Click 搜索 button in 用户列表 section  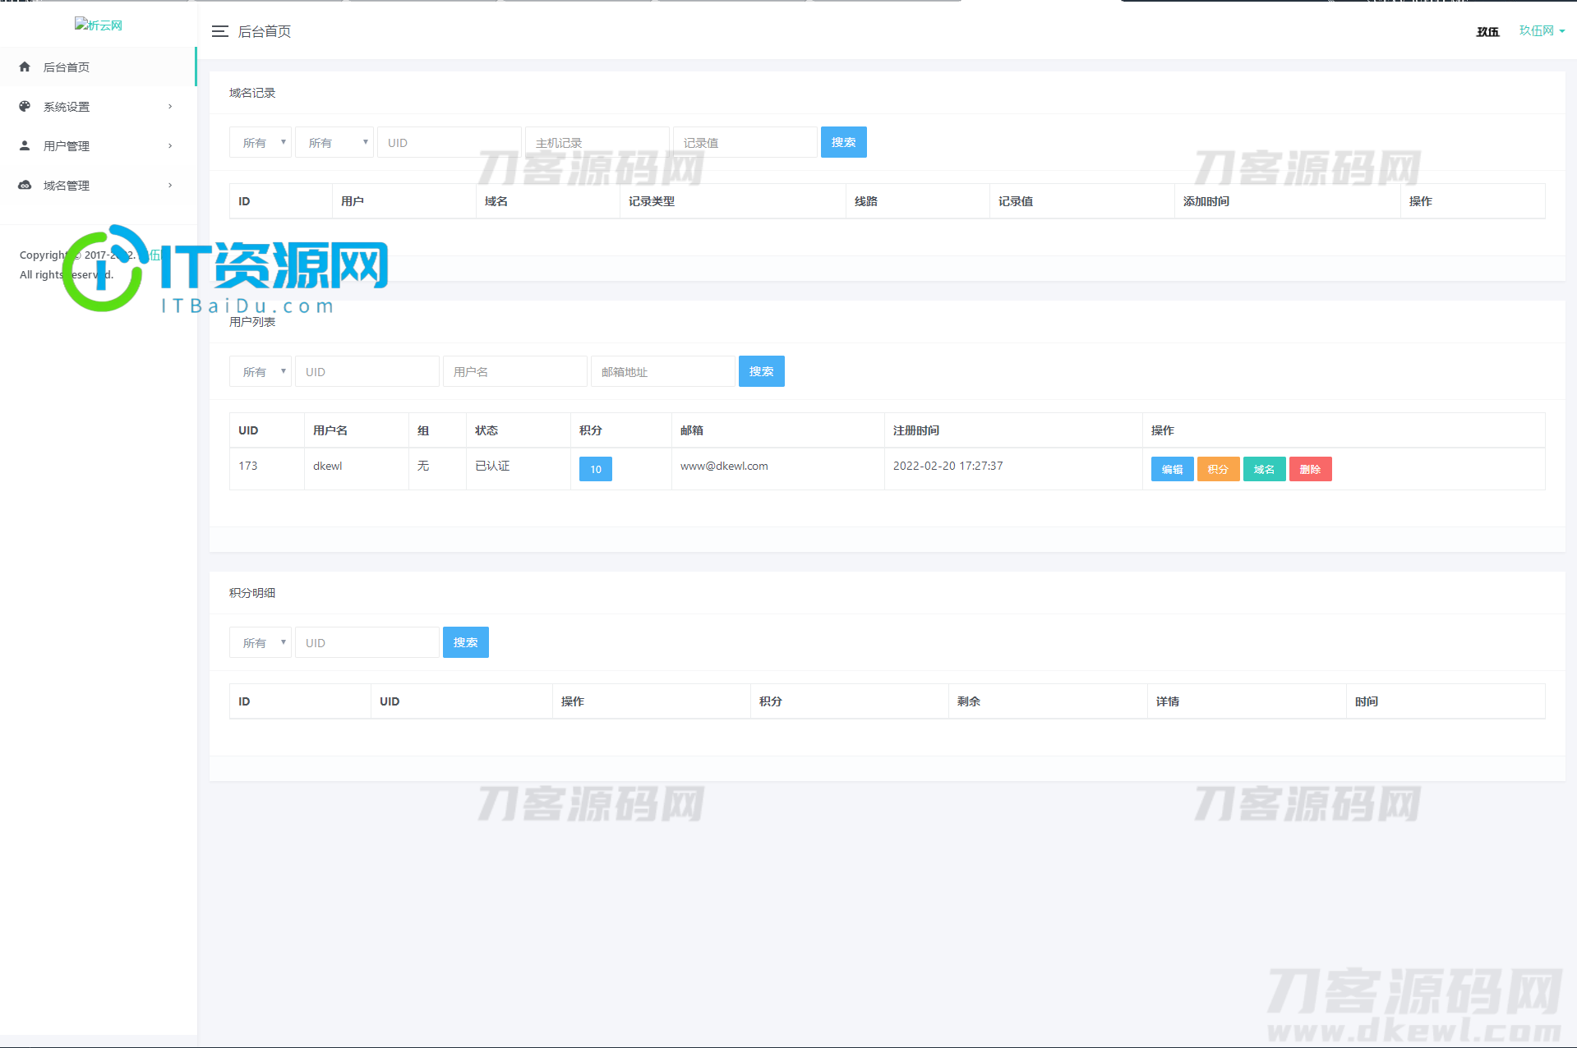tap(762, 371)
